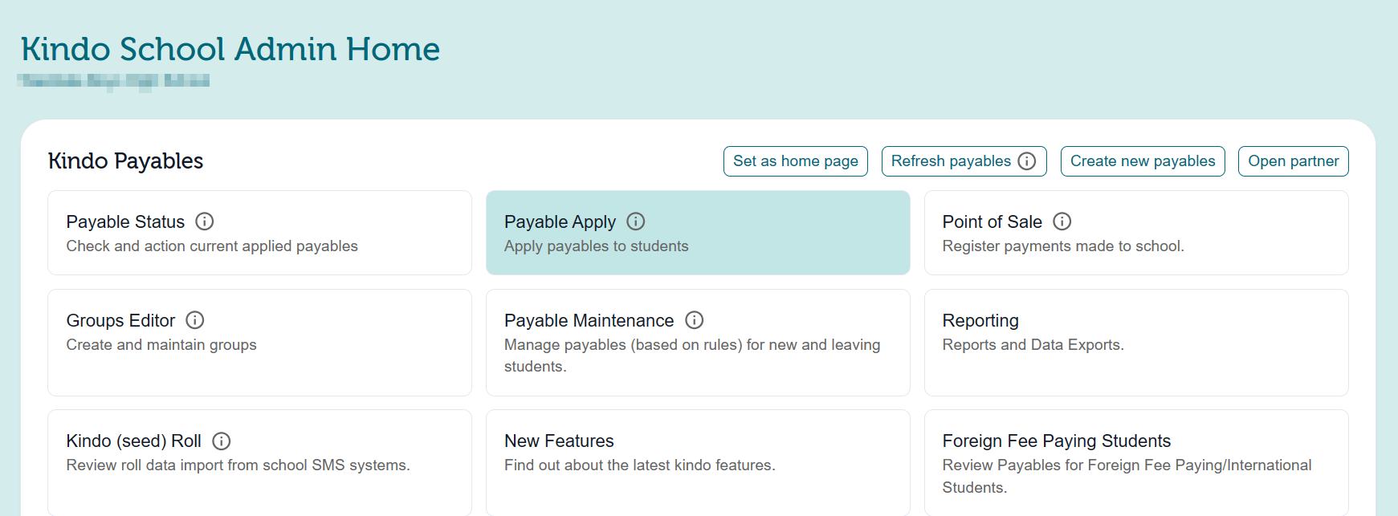Click info icon beside Kindo (seed) Roll
Image resolution: width=1398 pixels, height=516 pixels.
point(222,441)
